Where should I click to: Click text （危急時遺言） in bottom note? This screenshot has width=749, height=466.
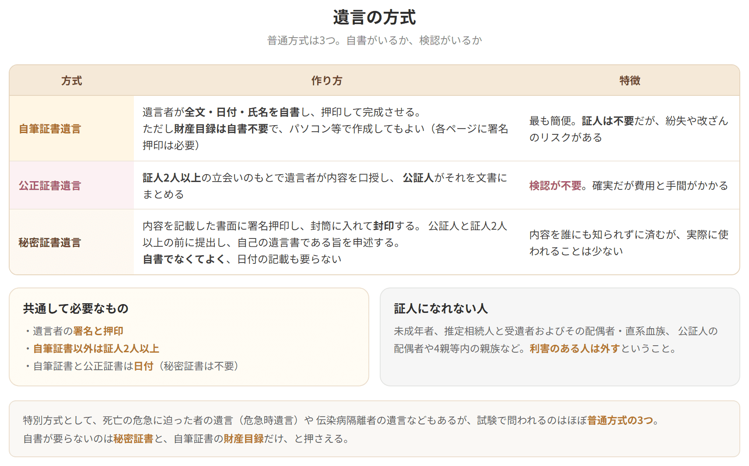[x=268, y=420]
